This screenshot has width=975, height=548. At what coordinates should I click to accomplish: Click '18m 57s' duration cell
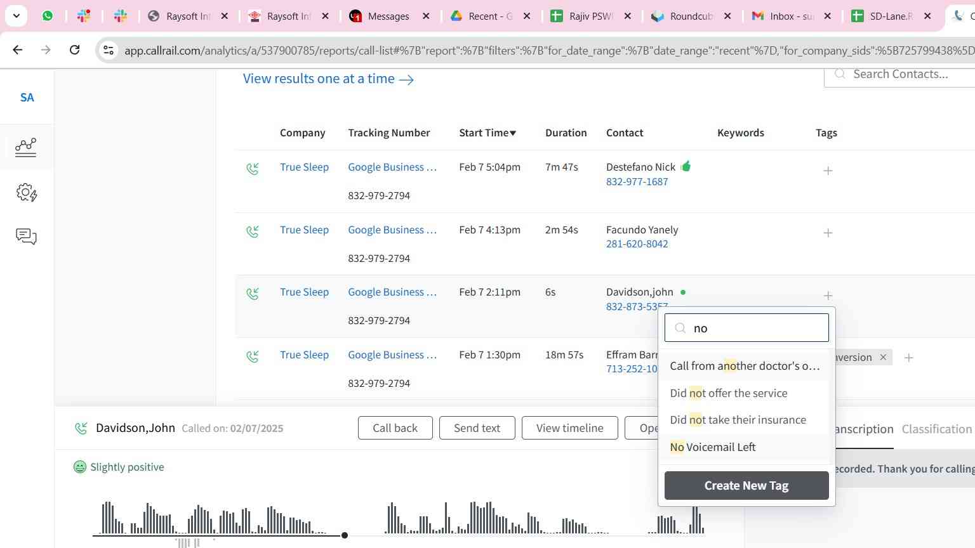pyautogui.click(x=564, y=355)
